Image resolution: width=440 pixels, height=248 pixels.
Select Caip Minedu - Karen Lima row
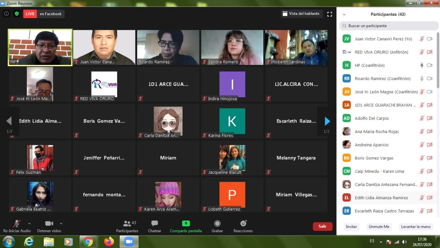tap(387, 171)
